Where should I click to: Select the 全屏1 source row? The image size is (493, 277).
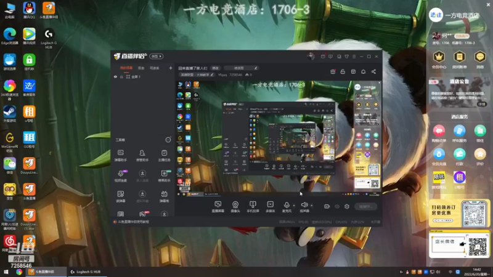click(143, 77)
